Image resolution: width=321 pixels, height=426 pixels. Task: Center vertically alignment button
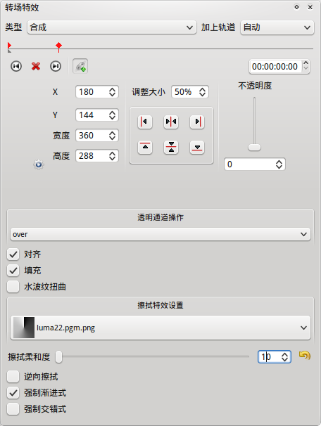(x=171, y=147)
